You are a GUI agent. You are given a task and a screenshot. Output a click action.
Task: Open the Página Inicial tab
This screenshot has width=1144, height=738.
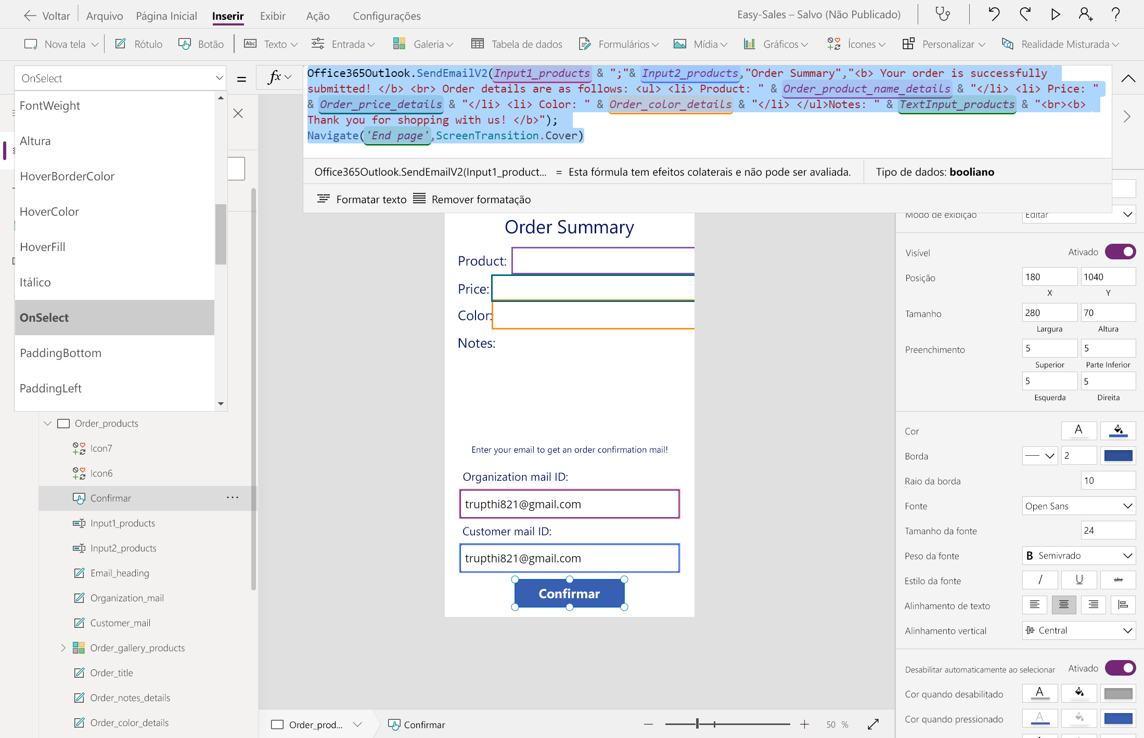166,16
